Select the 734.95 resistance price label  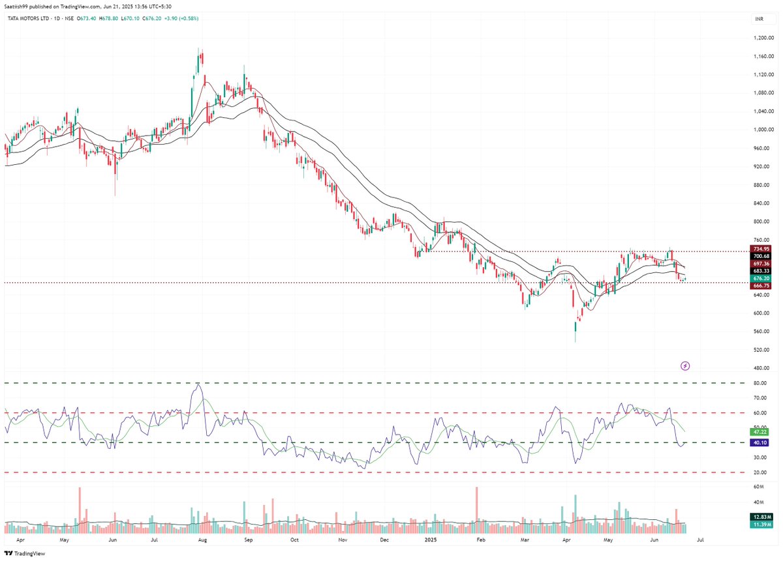pyautogui.click(x=761, y=249)
